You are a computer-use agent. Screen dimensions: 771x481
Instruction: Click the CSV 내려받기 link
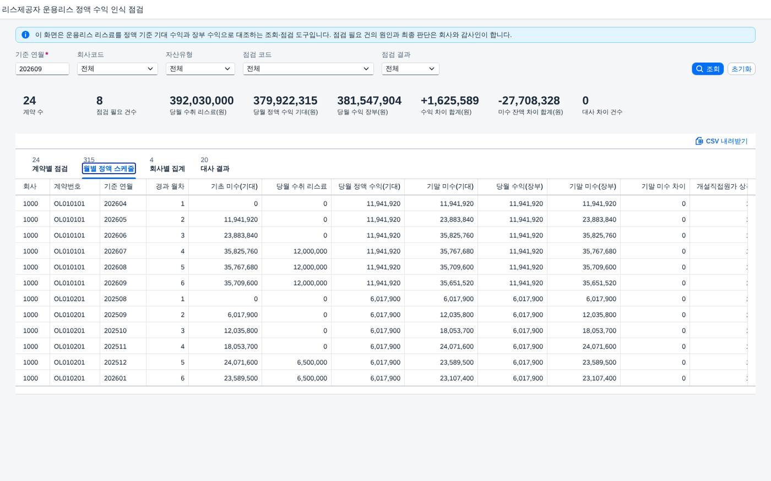(x=721, y=141)
